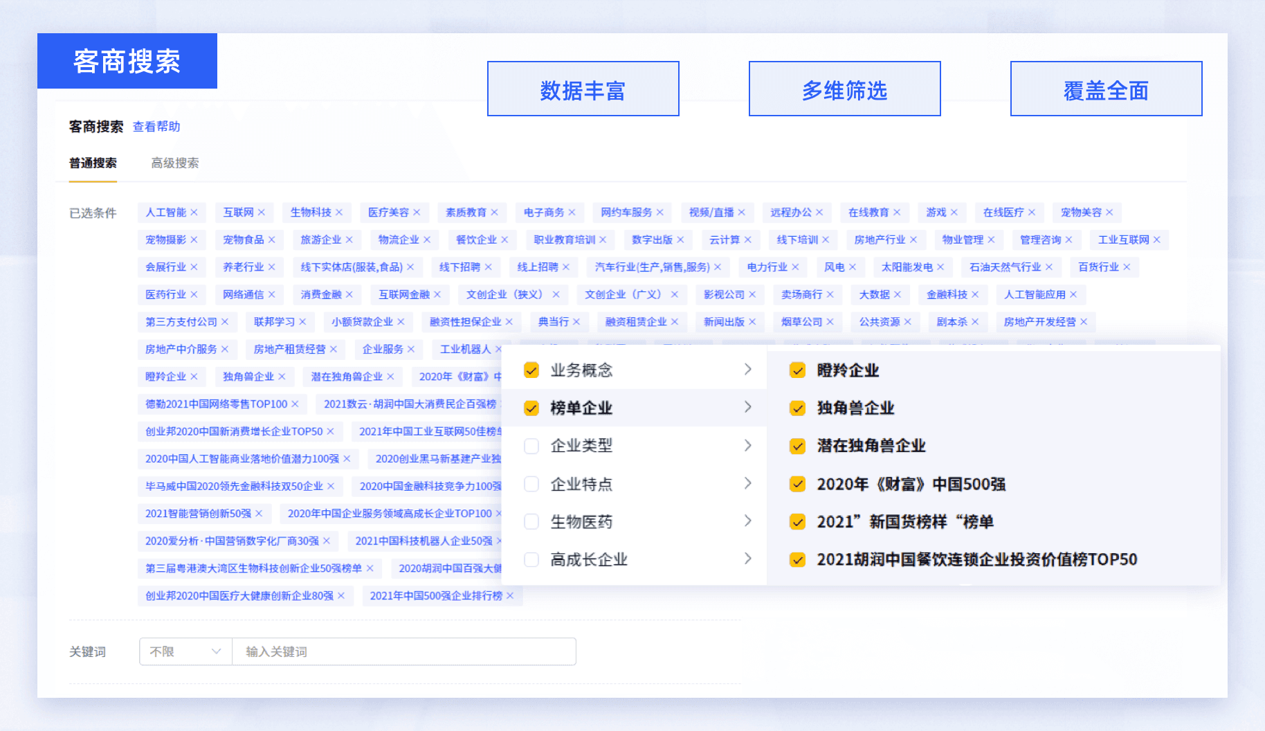The image size is (1265, 731).
Task: Click the 多维筛选 button
Action: coord(844,89)
